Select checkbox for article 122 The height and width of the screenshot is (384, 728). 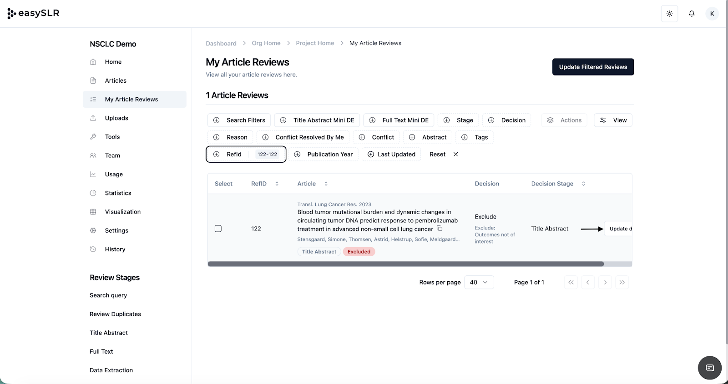218,229
